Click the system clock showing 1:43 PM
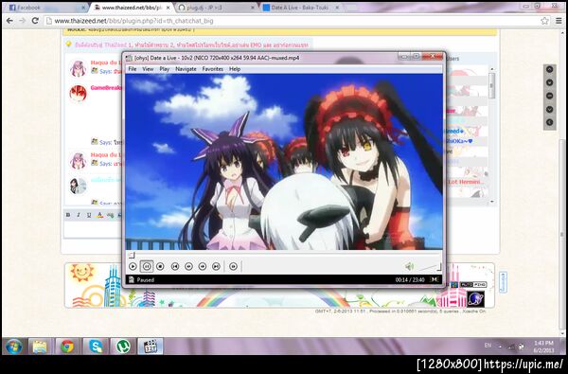The height and width of the screenshot is (374, 568). click(x=543, y=347)
